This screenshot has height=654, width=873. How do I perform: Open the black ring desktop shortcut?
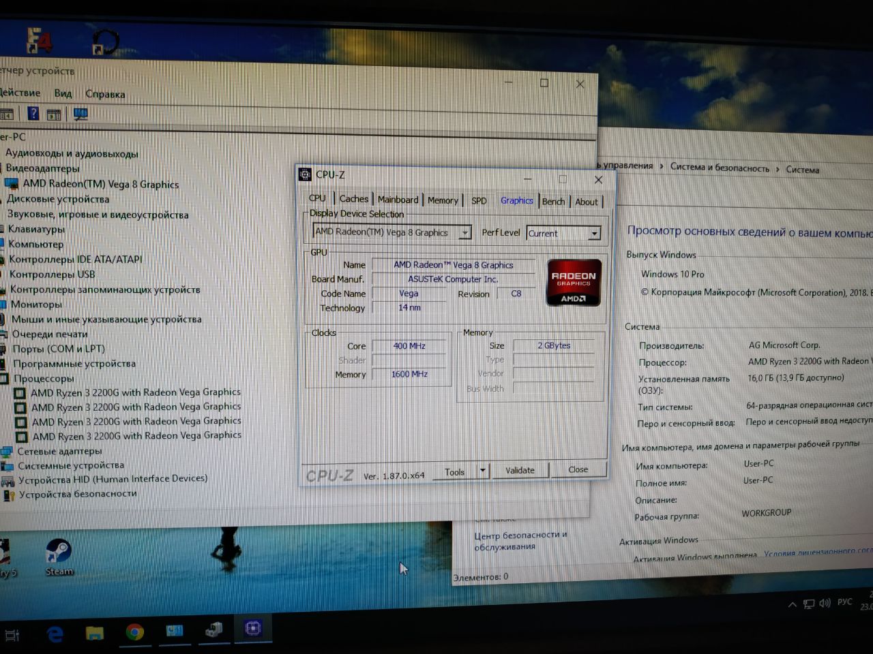(106, 41)
